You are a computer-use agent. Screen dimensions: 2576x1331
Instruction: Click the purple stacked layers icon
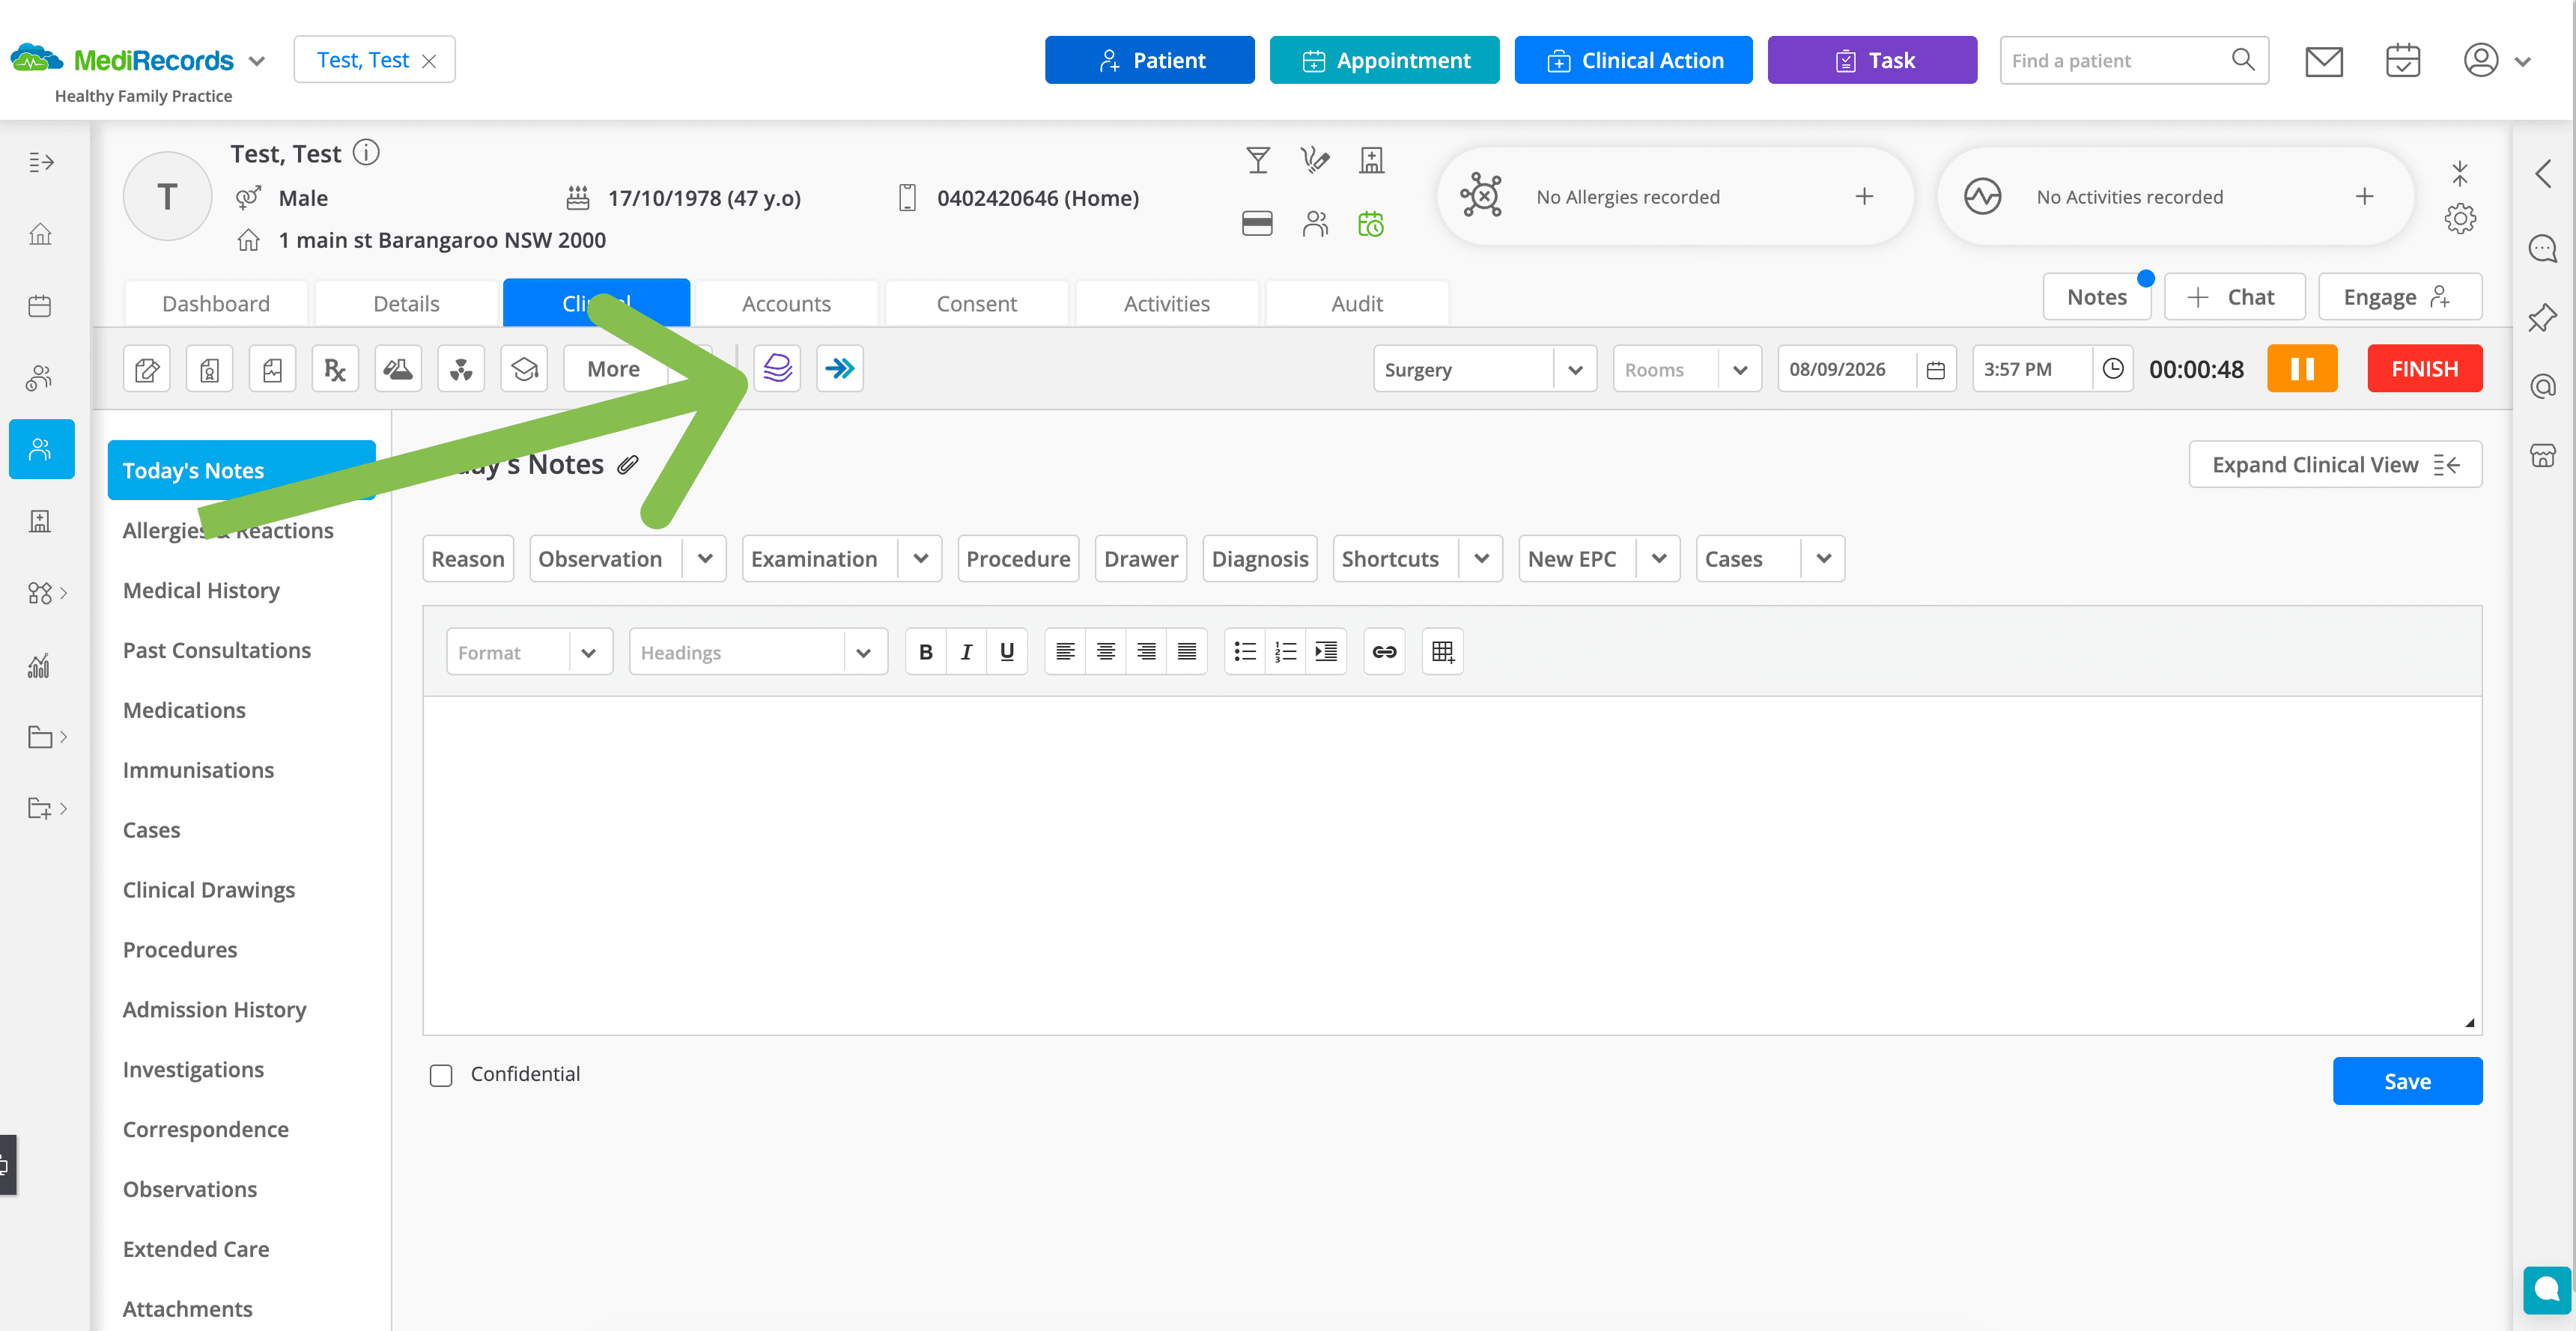(777, 369)
